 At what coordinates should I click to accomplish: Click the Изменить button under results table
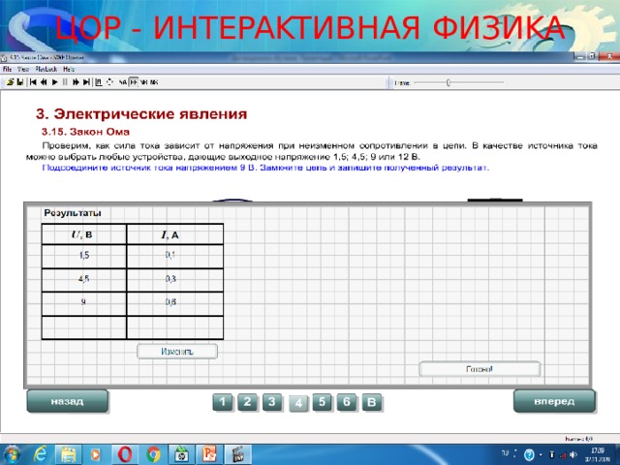pos(177,352)
